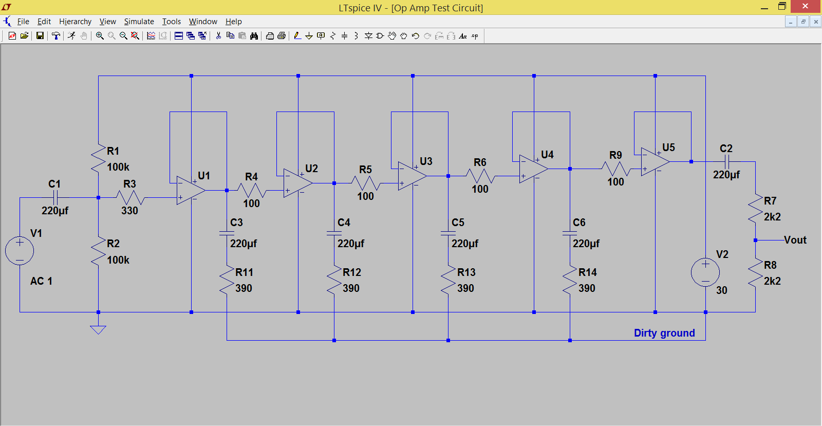The height and width of the screenshot is (426, 822).
Task: Click the R3 resistor label
Action: (x=129, y=184)
